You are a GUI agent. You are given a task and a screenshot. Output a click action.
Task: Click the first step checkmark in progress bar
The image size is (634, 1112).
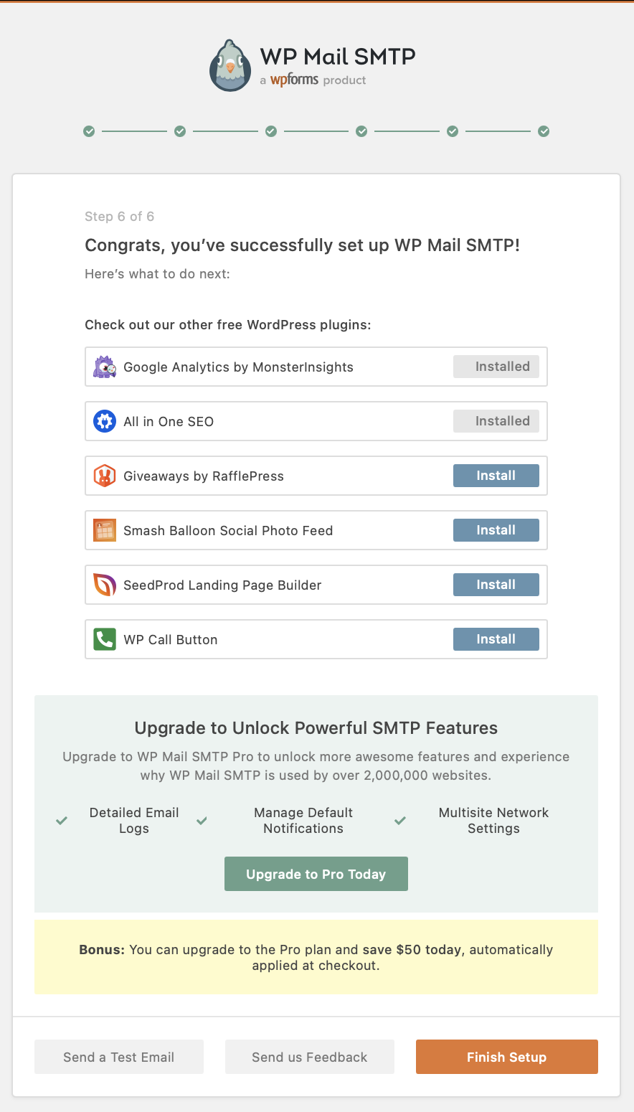pos(89,131)
